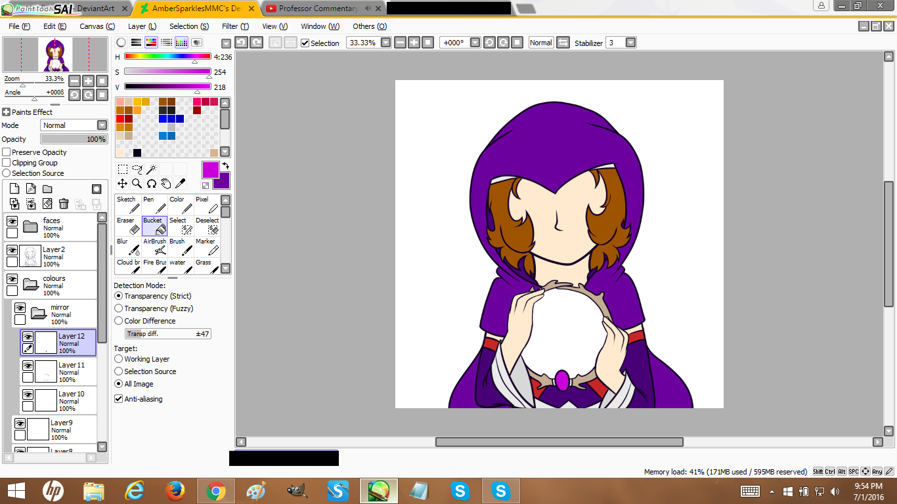Choose Transparency (Fuzzy) detection mode

[119, 308]
